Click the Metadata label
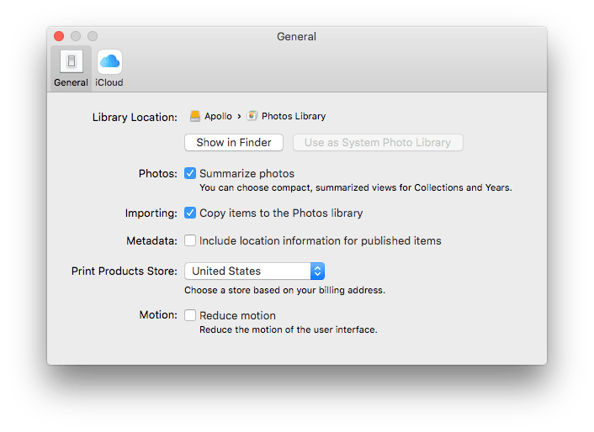The width and height of the screenshot is (594, 432). point(151,241)
